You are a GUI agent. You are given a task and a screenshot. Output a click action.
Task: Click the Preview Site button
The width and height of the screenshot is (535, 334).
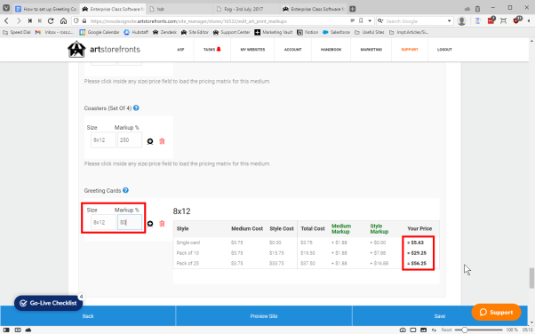point(264,316)
